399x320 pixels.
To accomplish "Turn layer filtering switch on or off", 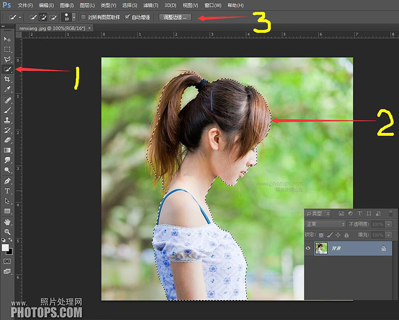I will pyautogui.click(x=391, y=213).
